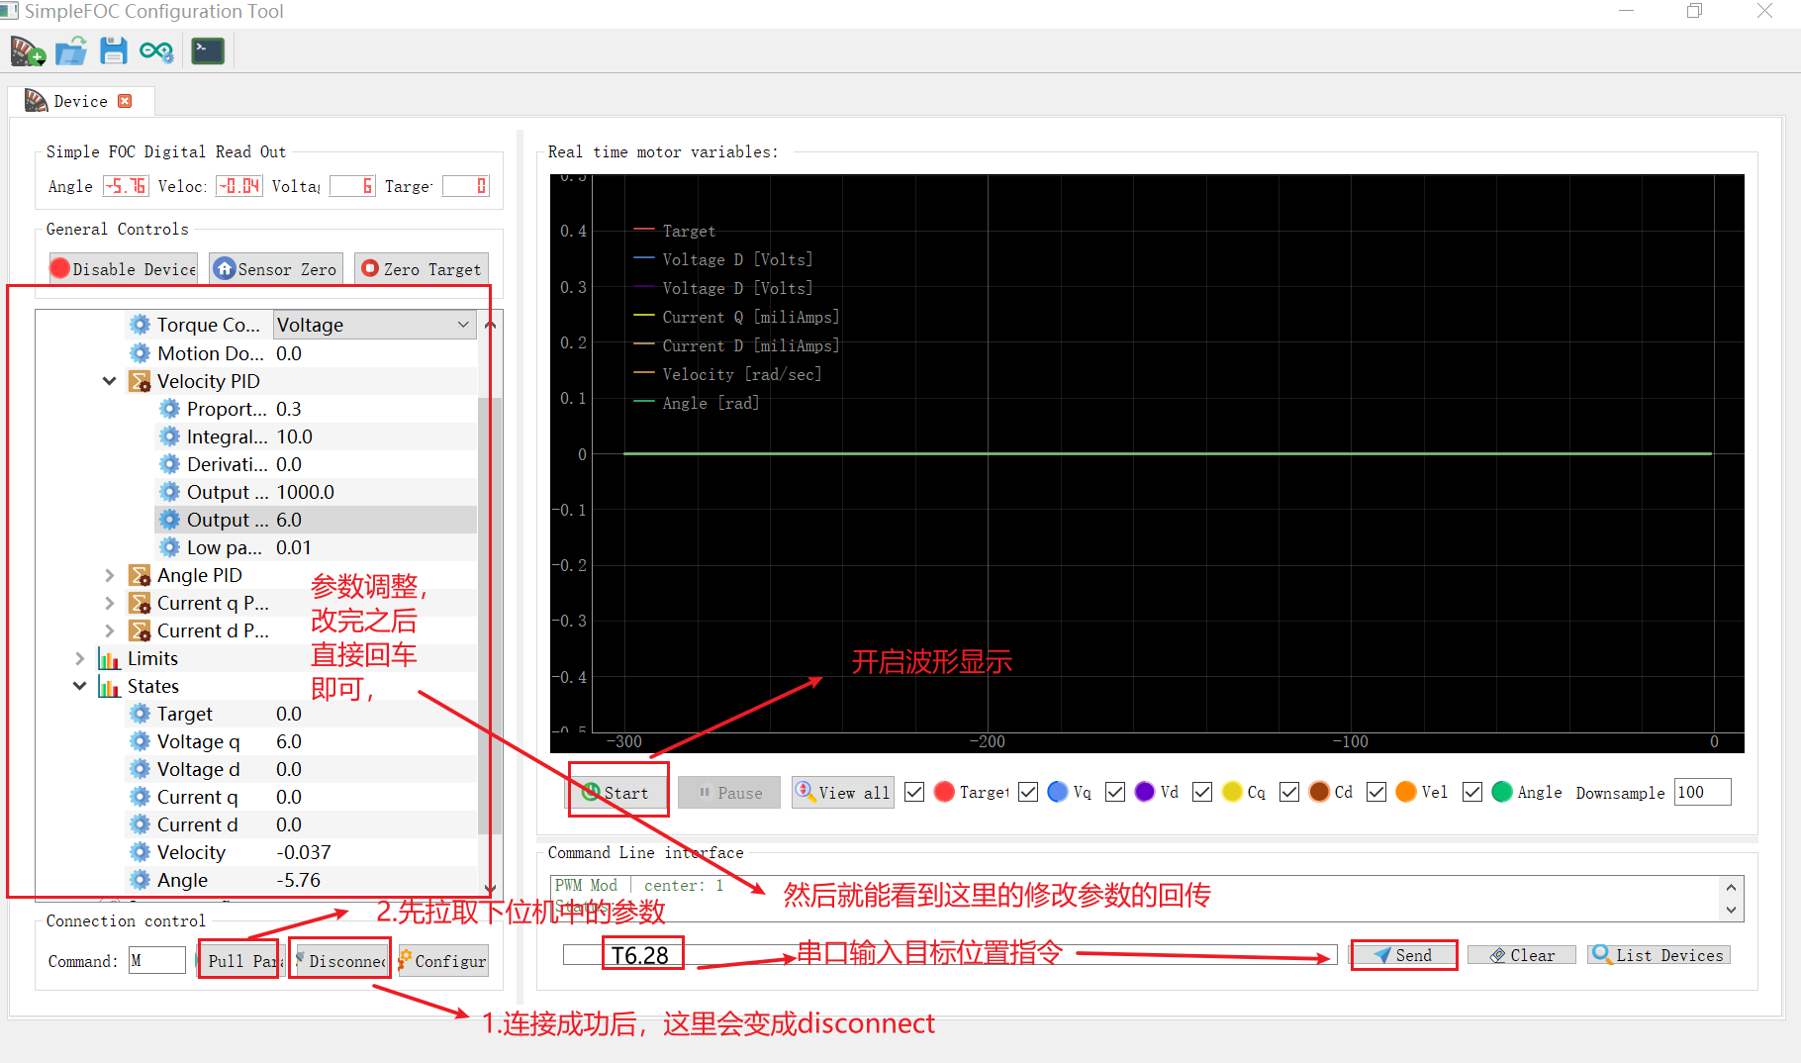Click the Downsample value field
This screenshot has width=1801, height=1063.
(1701, 792)
